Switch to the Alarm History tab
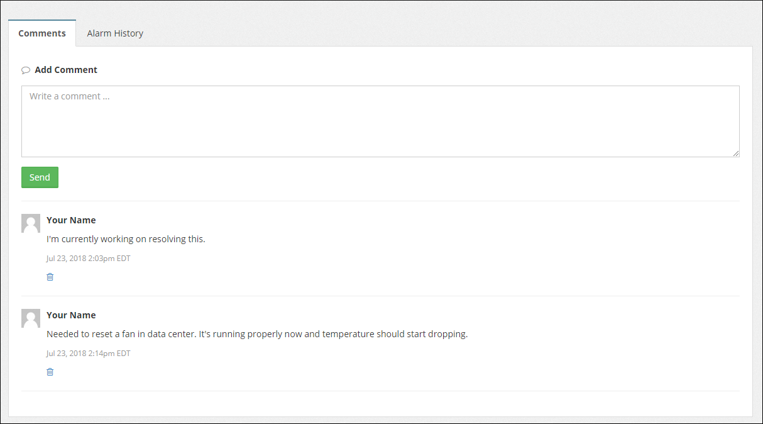Viewport: 763px width, 424px height. pyautogui.click(x=115, y=33)
